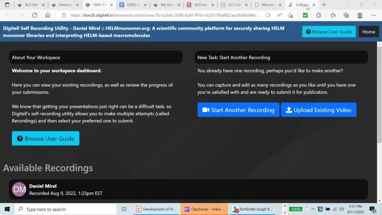Click the Snagit tray icon
This screenshot has width=382, height=215.
pos(320,209)
